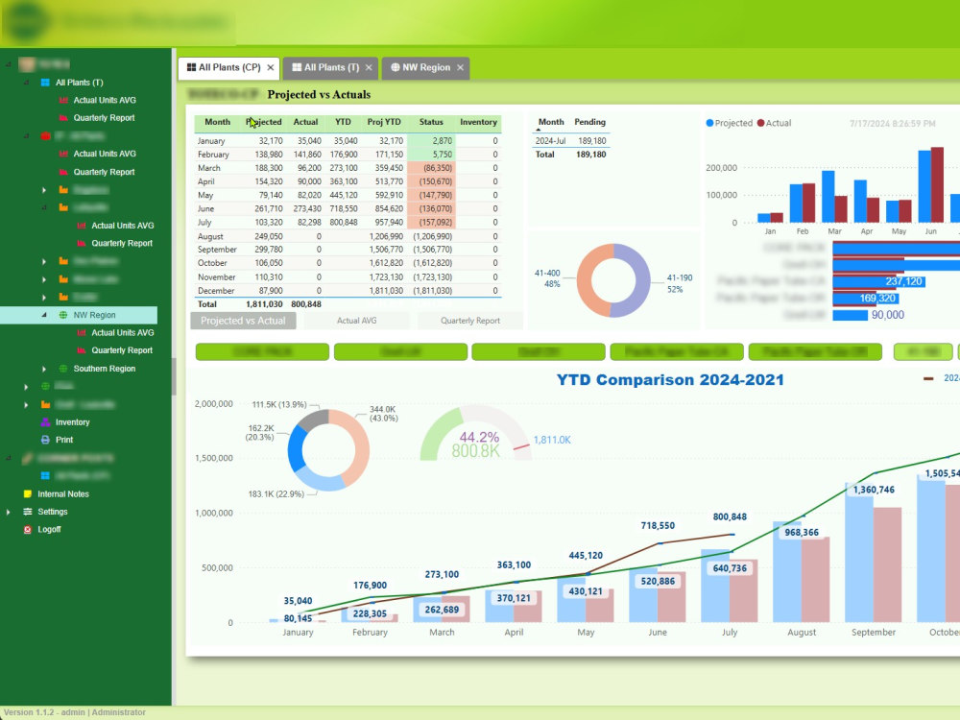Click the Projected column header
The image size is (960, 720).
coord(264,122)
